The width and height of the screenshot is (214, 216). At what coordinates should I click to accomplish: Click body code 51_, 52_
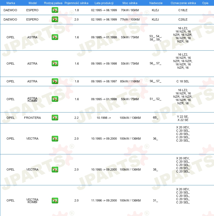155,99
